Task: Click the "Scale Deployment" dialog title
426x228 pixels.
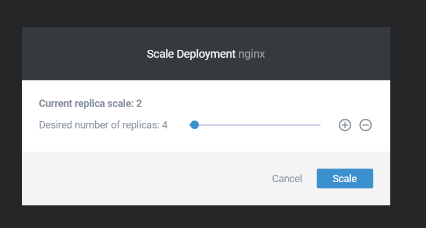Action: tap(191, 54)
